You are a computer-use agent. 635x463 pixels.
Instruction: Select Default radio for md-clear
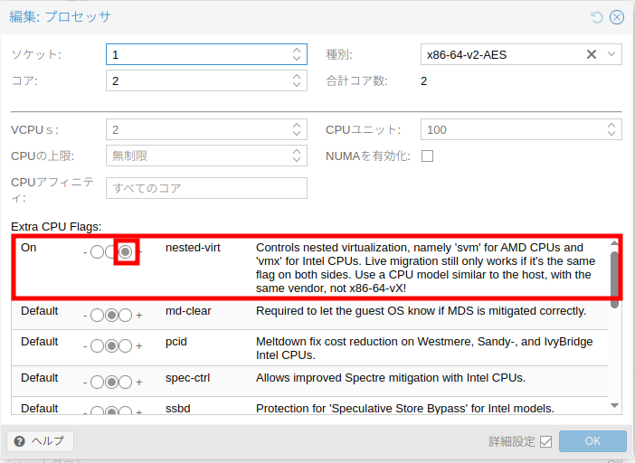[111, 315]
